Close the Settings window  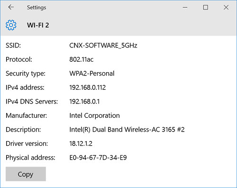pos(226,7)
